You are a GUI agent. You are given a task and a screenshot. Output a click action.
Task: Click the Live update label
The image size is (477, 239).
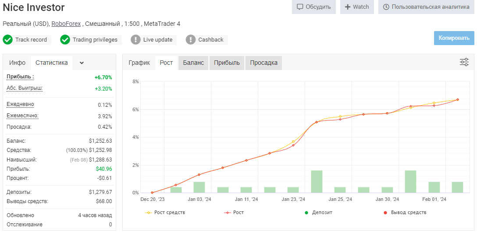(x=158, y=40)
